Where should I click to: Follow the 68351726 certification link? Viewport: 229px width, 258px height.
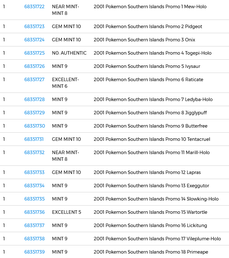(x=34, y=66)
